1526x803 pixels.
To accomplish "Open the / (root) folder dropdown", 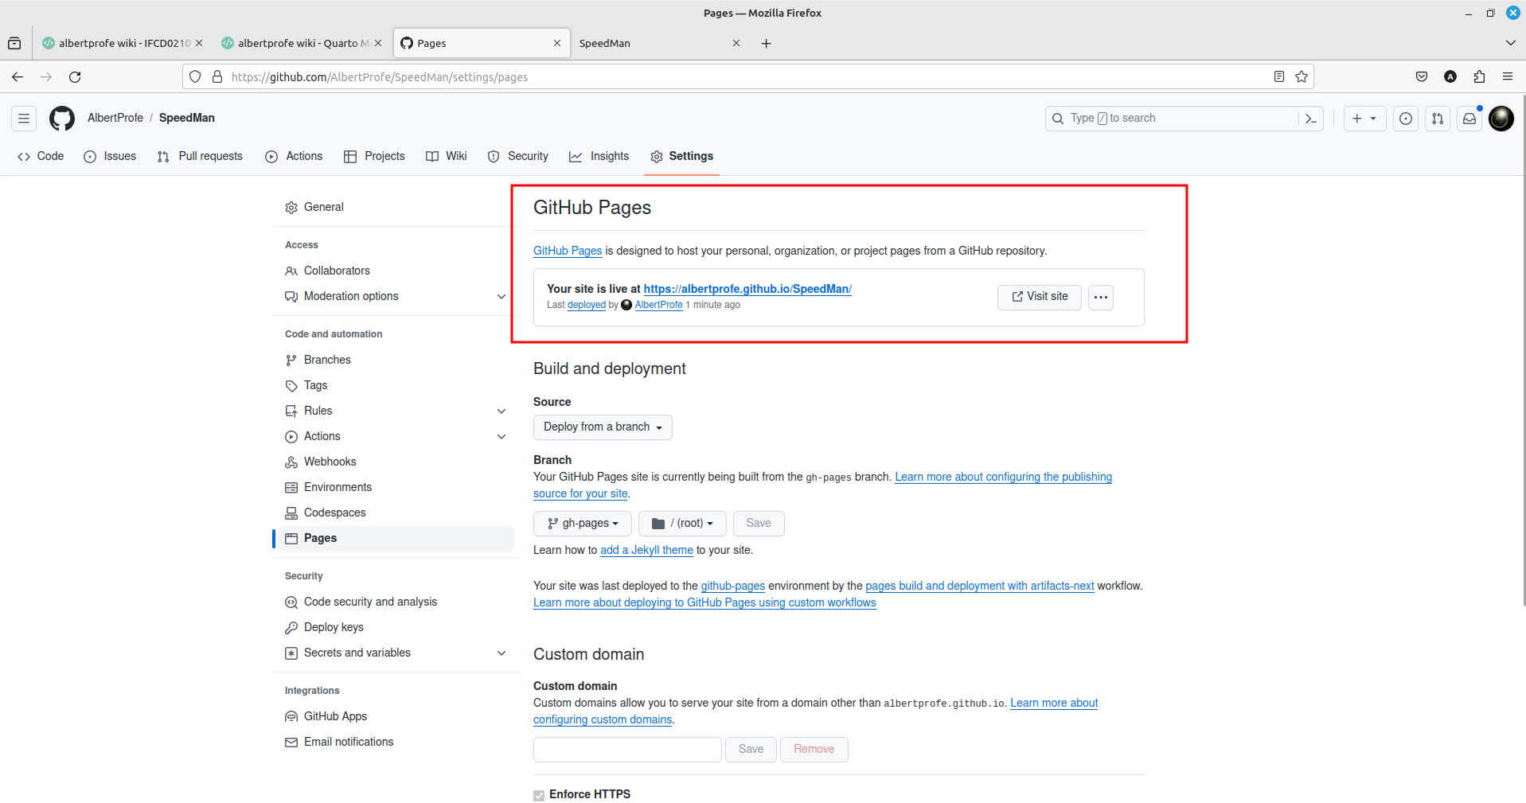I will tap(682, 524).
